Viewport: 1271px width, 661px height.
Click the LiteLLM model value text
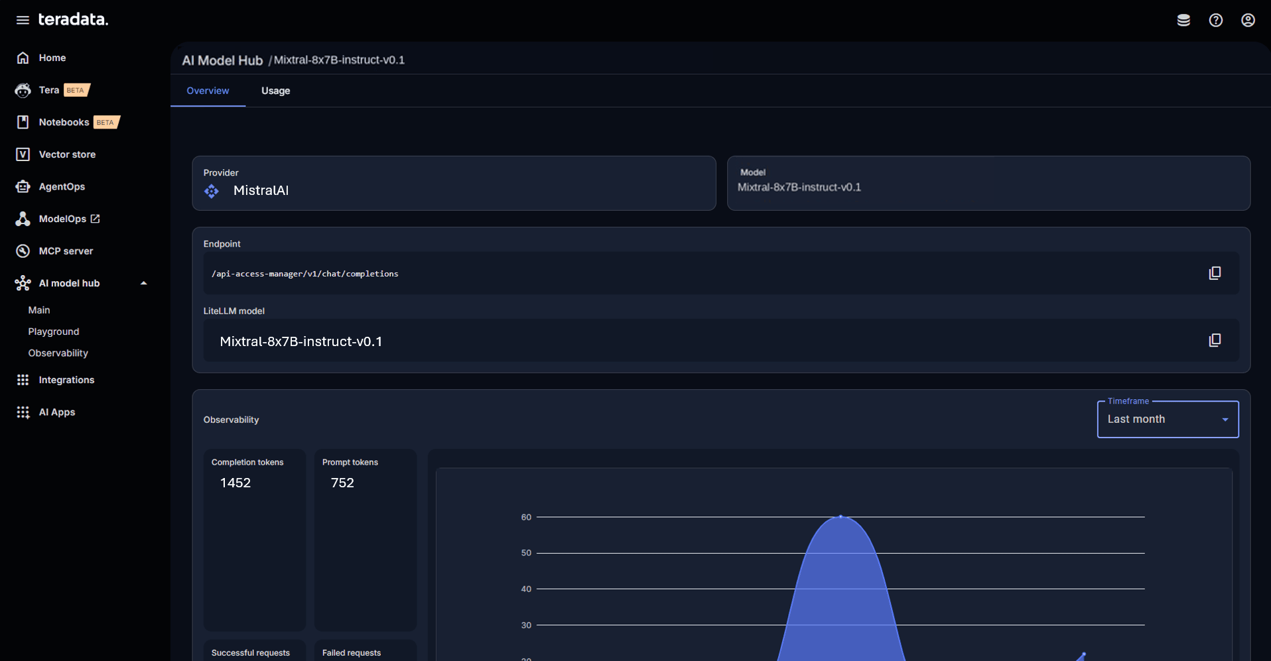[301, 342]
